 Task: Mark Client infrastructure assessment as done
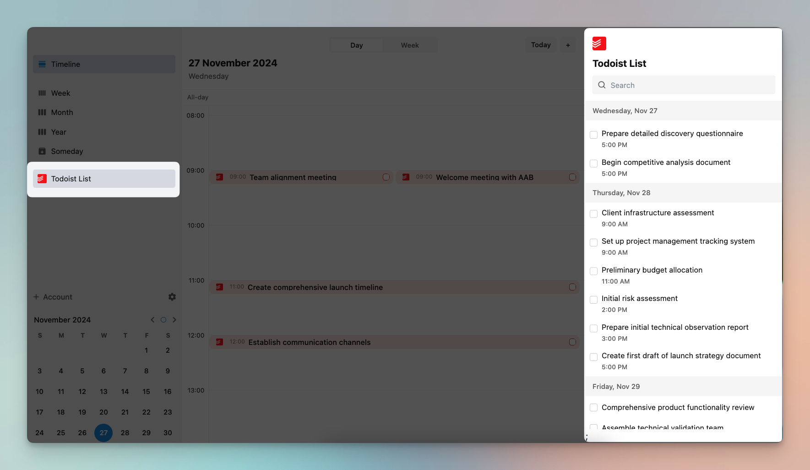point(593,214)
